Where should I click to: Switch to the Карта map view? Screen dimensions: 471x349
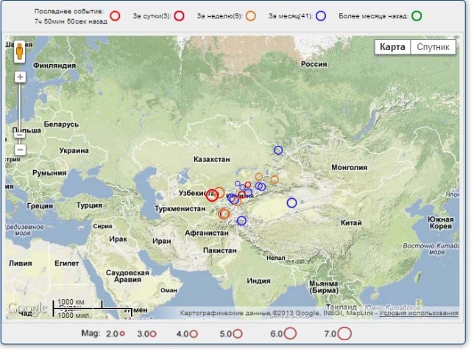click(x=392, y=47)
